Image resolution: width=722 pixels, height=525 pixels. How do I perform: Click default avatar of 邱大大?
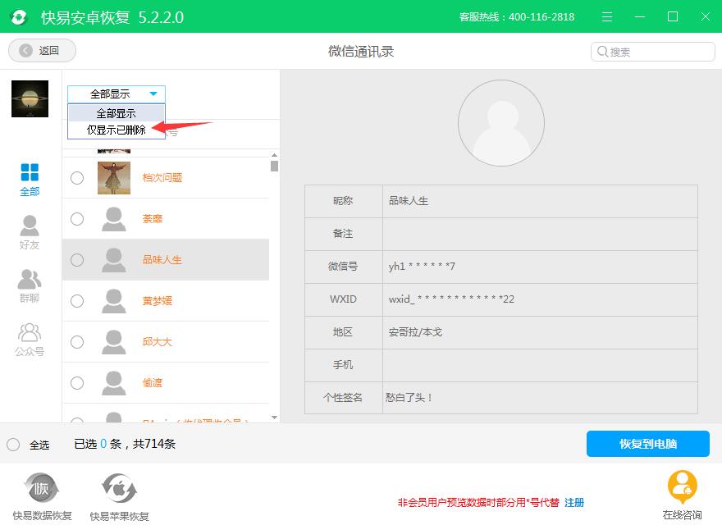pos(114,342)
